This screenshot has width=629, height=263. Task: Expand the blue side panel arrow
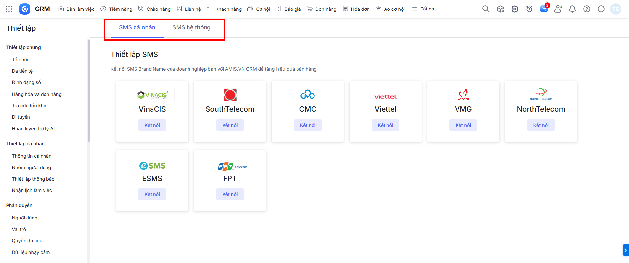(625, 250)
